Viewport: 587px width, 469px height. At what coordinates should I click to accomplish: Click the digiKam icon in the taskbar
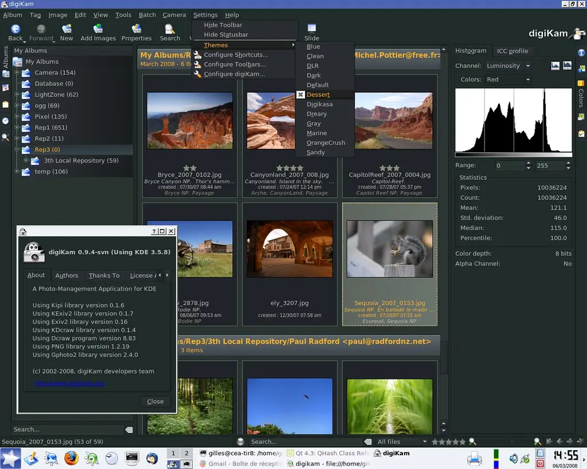pyautogui.click(x=378, y=453)
